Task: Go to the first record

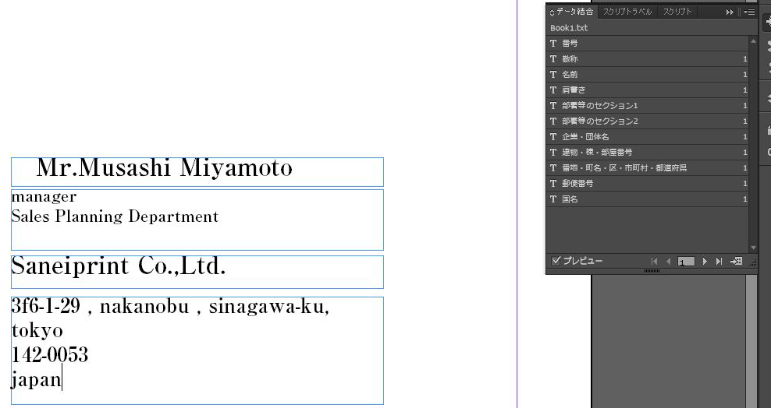Action: click(x=654, y=262)
